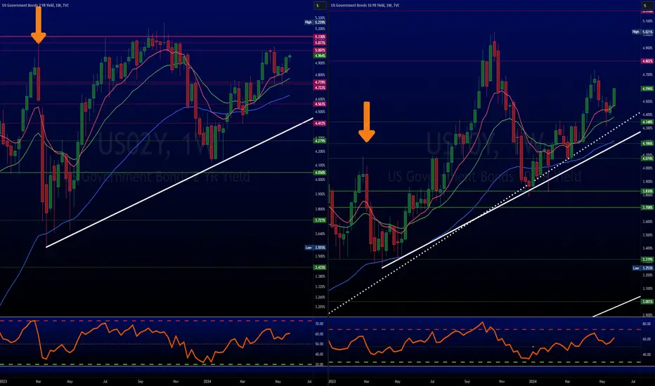Image resolution: width=655 pixels, height=386 pixels.
Task: Click the 30.00 value on the 2 YR RSI scale
Action: [319, 364]
